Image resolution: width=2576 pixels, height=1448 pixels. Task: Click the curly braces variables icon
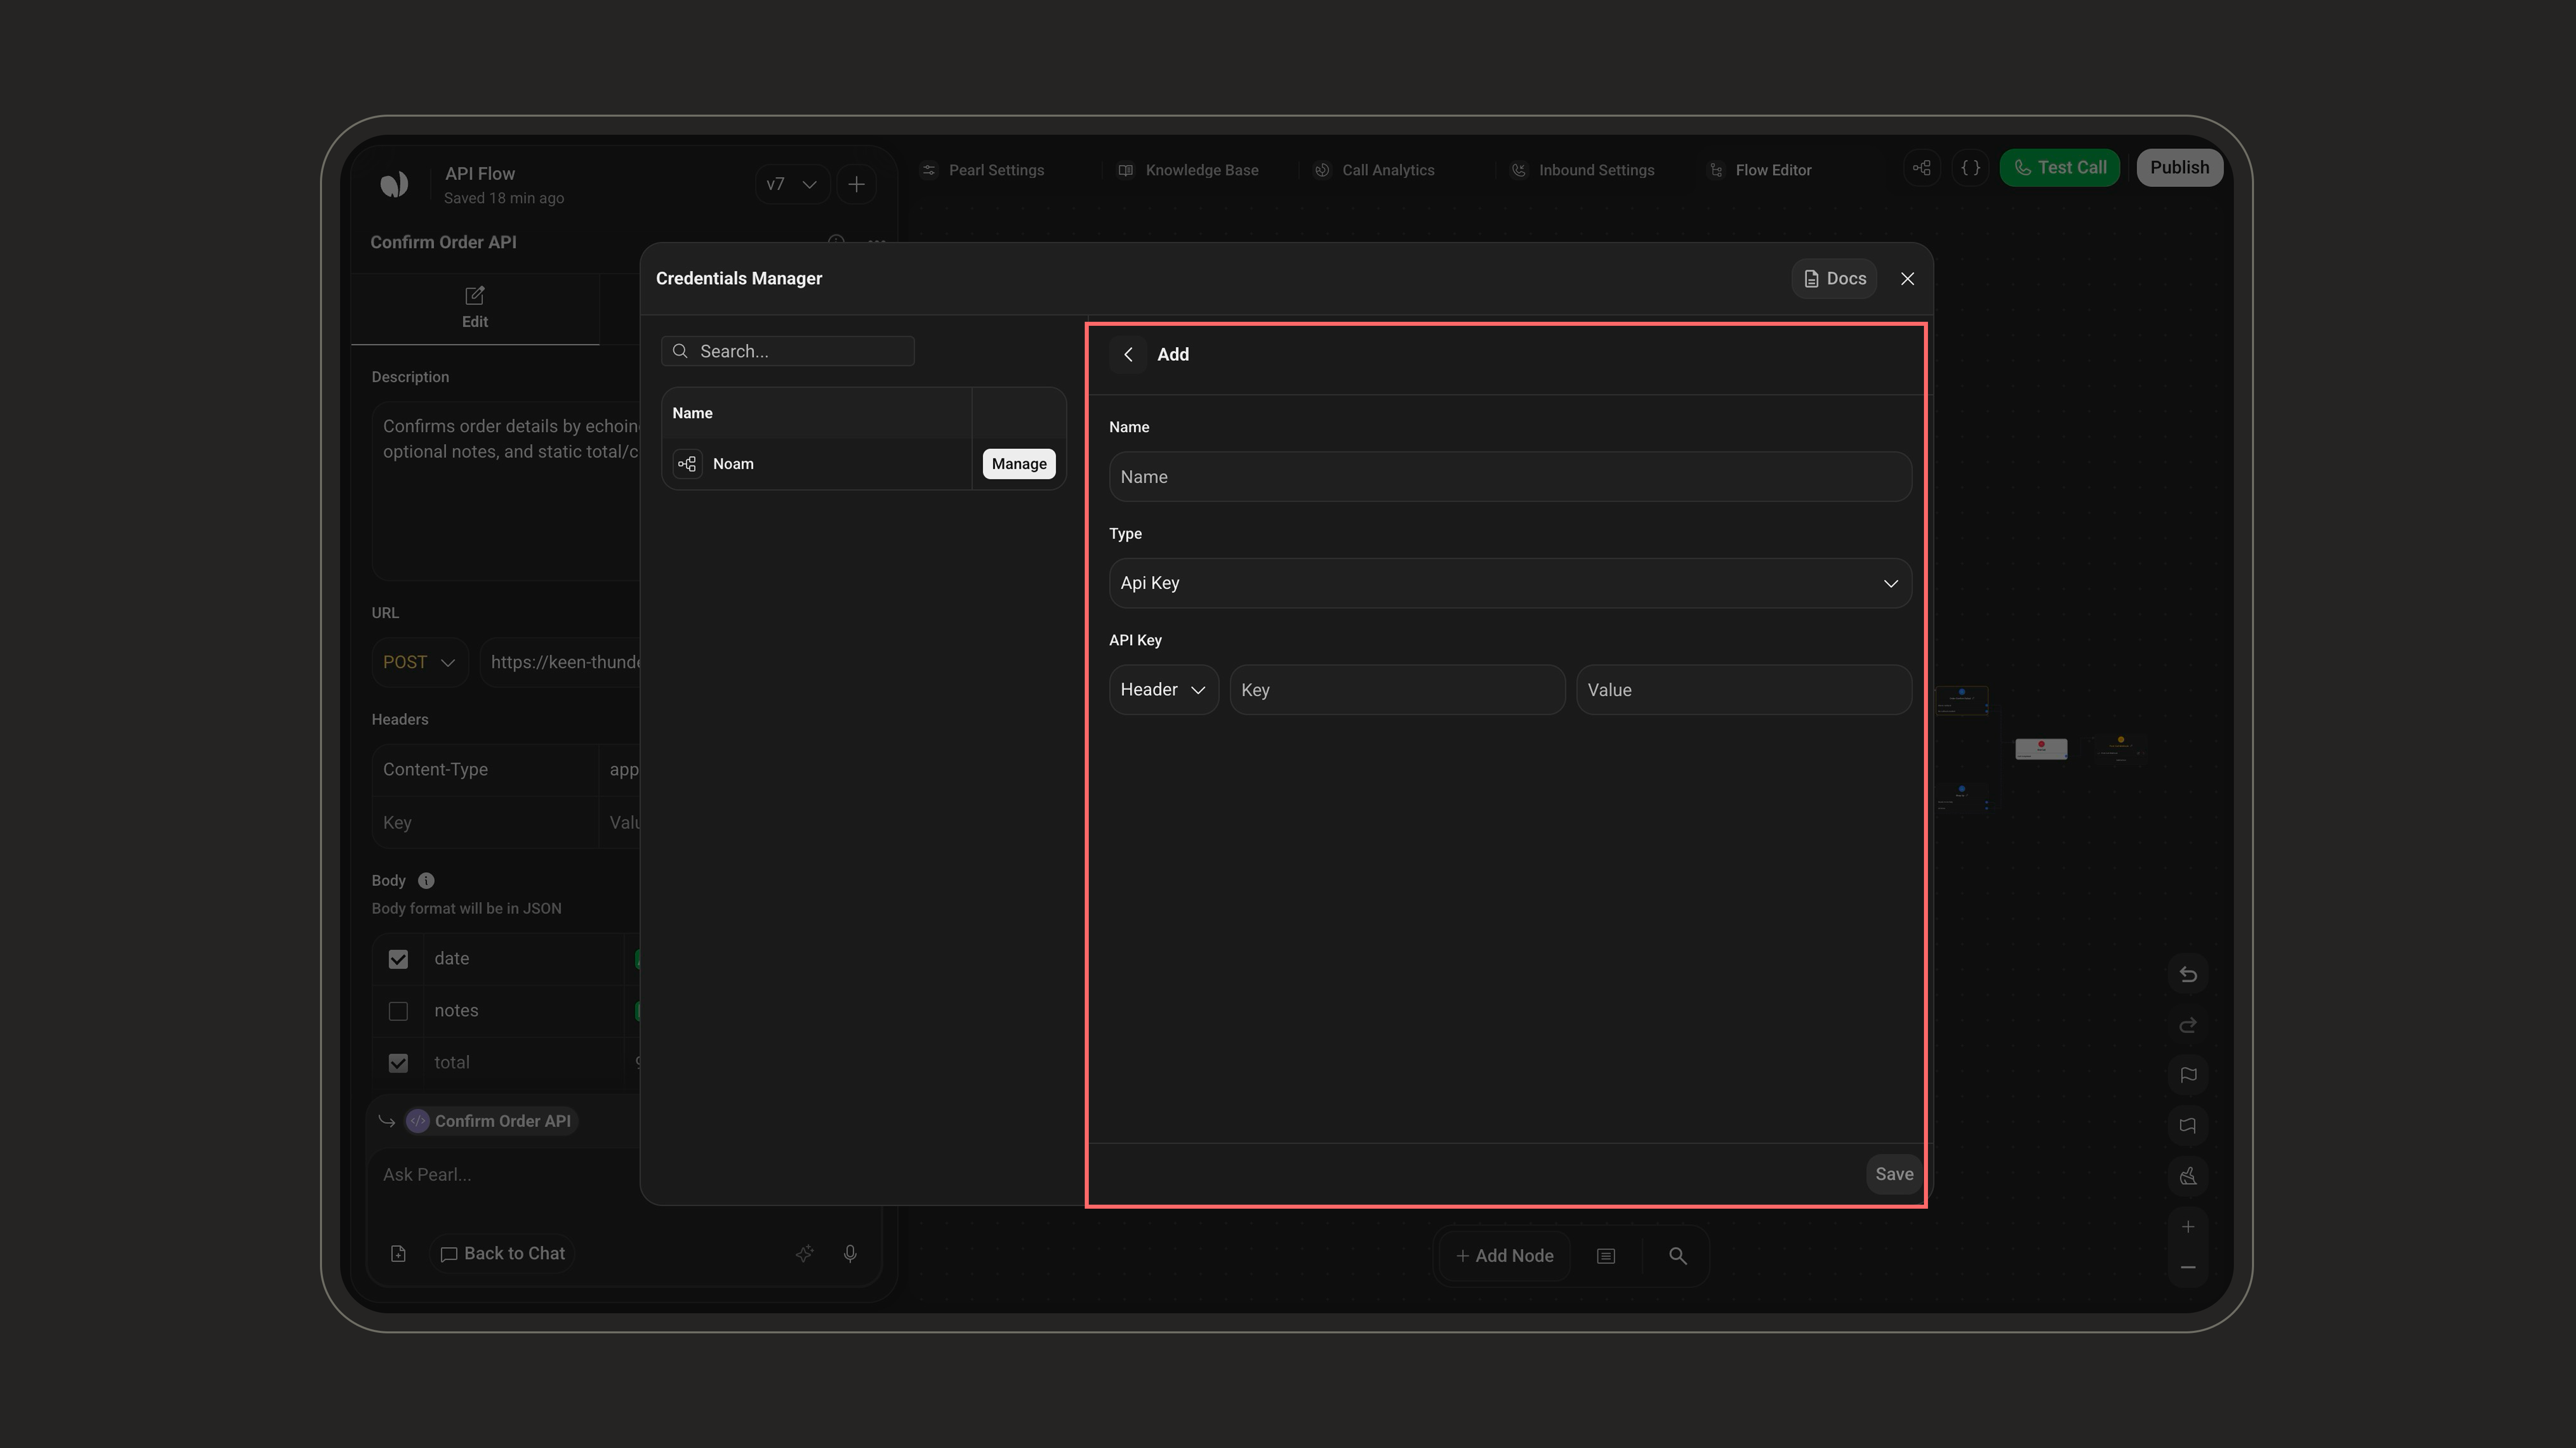(x=1970, y=168)
